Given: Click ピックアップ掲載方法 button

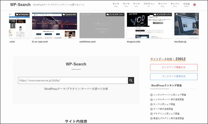Looking at the screenshot, I should point(174,67).
